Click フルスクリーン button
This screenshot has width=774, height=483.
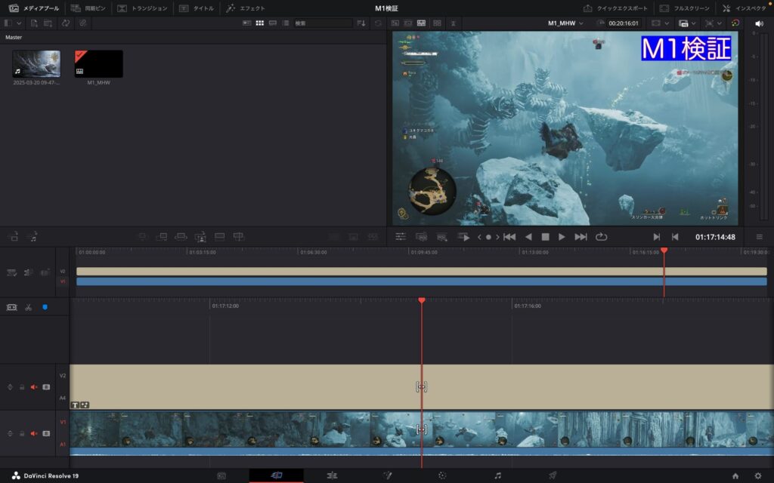(x=685, y=8)
